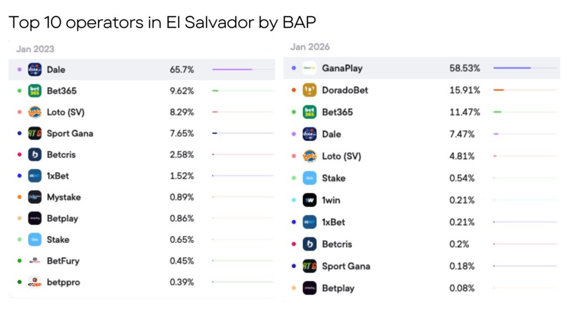Click the Stake logo in Jan 2026 list
The image size is (567, 317).
pyautogui.click(x=310, y=178)
